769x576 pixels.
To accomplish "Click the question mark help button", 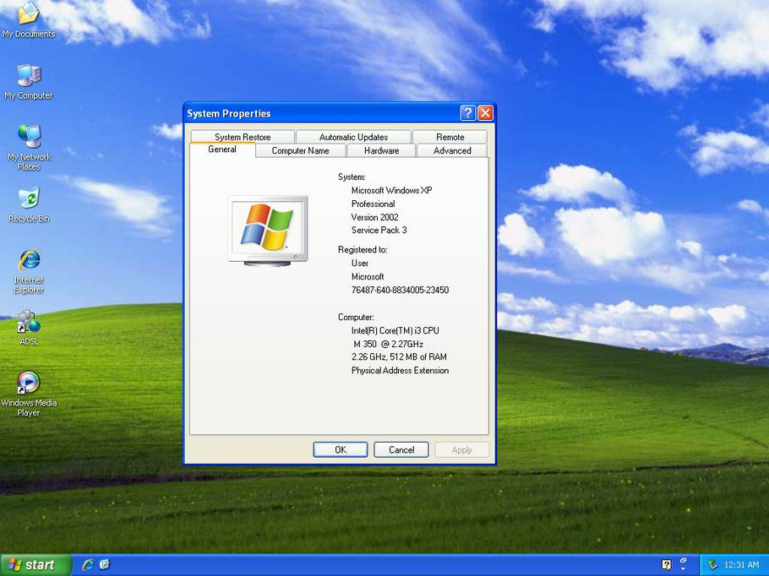I will (x=466, y=112).
